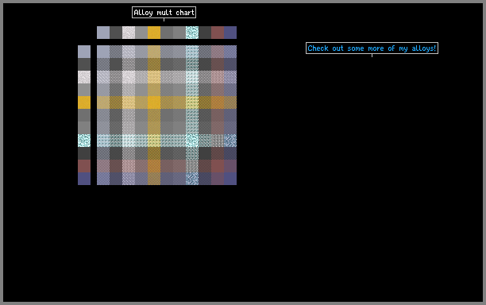486x305 pixels.
Task: Select the reddish-brown swatch in left header column
Action: point(84,166)
